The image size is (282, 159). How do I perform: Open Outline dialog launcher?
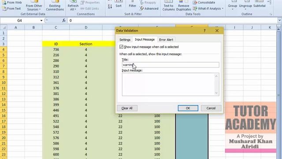(x=271, y=14)
